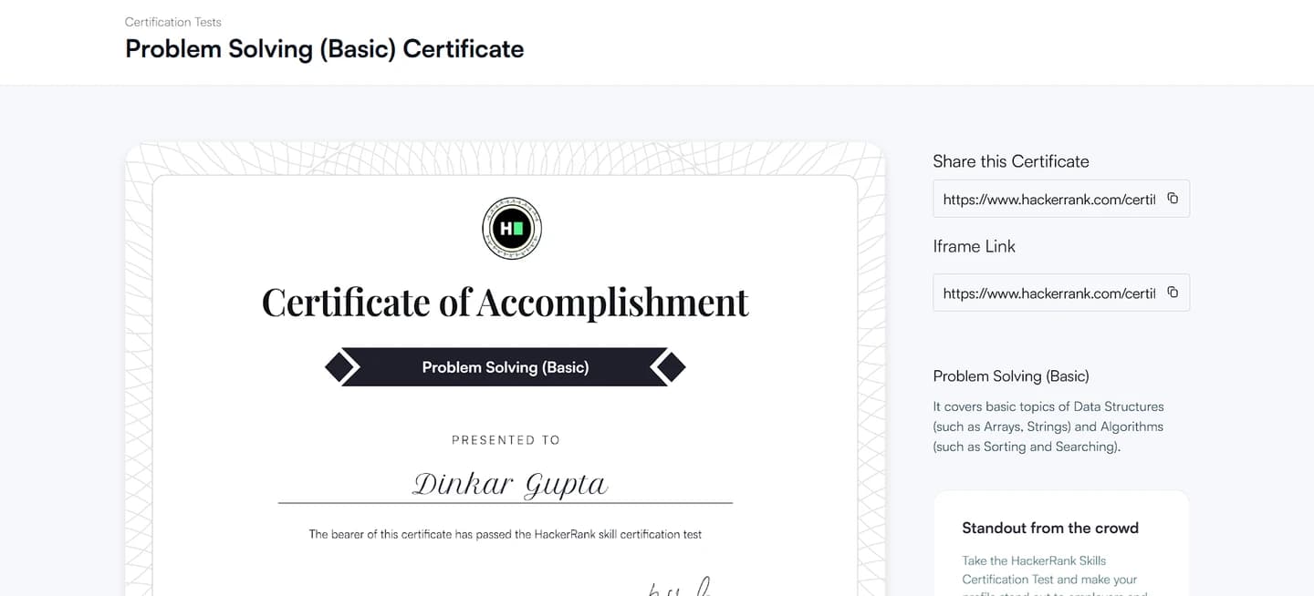Click the PRESENTED TO label
This screenshot has width=1314, height=596.
coord(506,440)
